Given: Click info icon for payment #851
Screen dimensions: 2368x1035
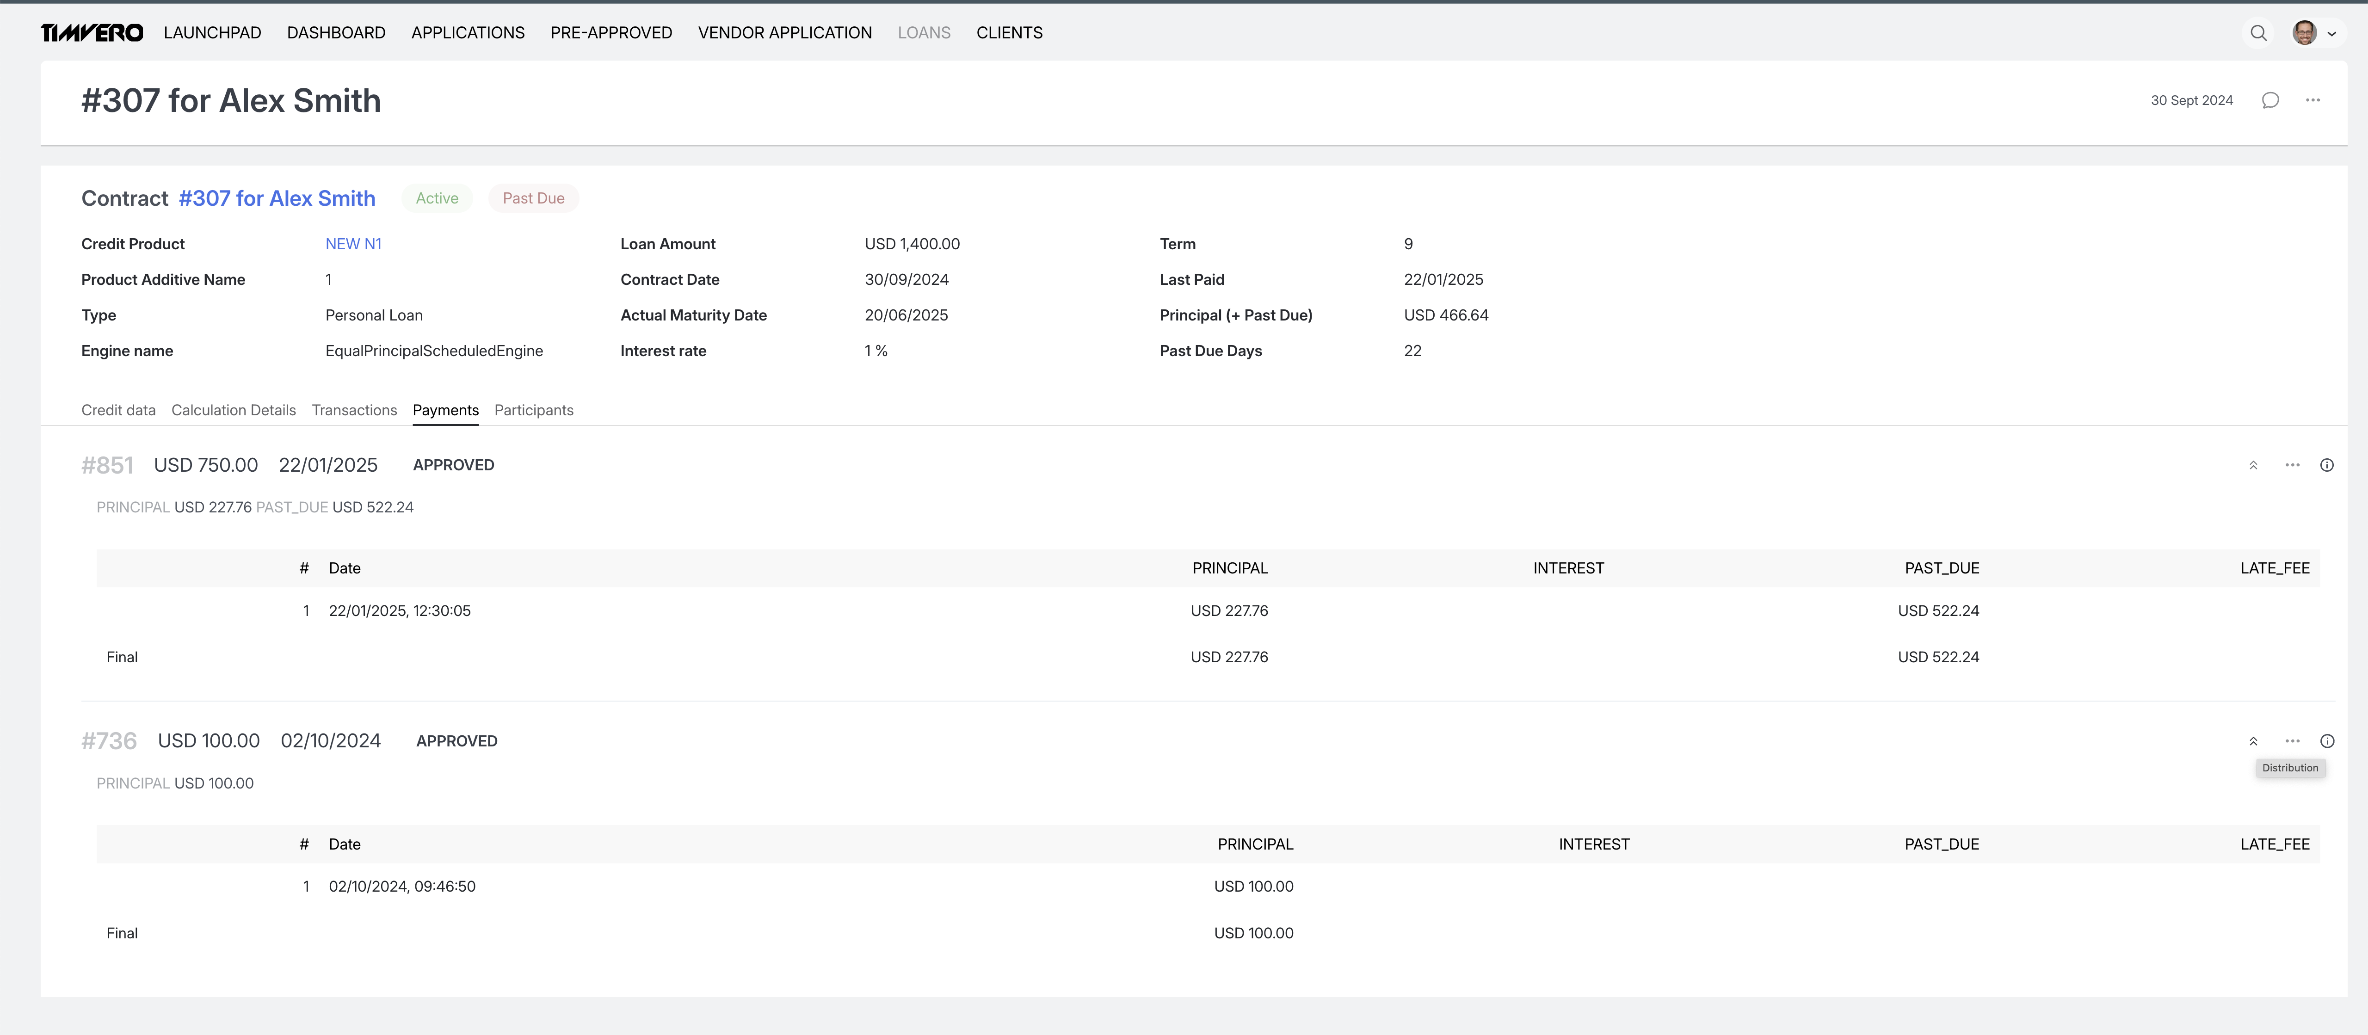Looking at the screenshot, I should (x=2327, y=465).
